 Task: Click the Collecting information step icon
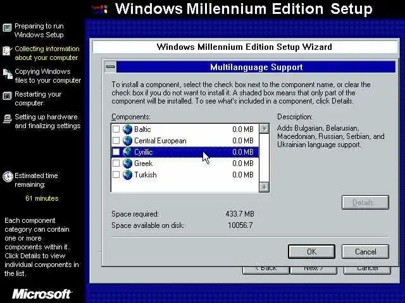click(x=7, y=50)
